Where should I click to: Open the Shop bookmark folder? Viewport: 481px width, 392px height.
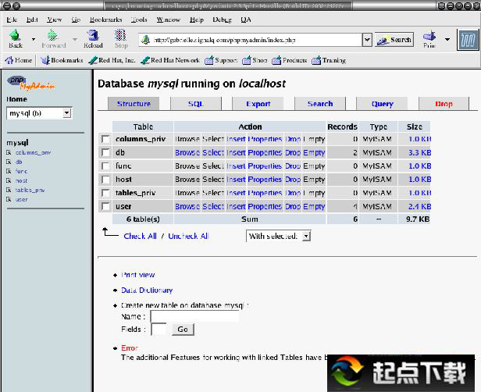click(x=255, y=60)
